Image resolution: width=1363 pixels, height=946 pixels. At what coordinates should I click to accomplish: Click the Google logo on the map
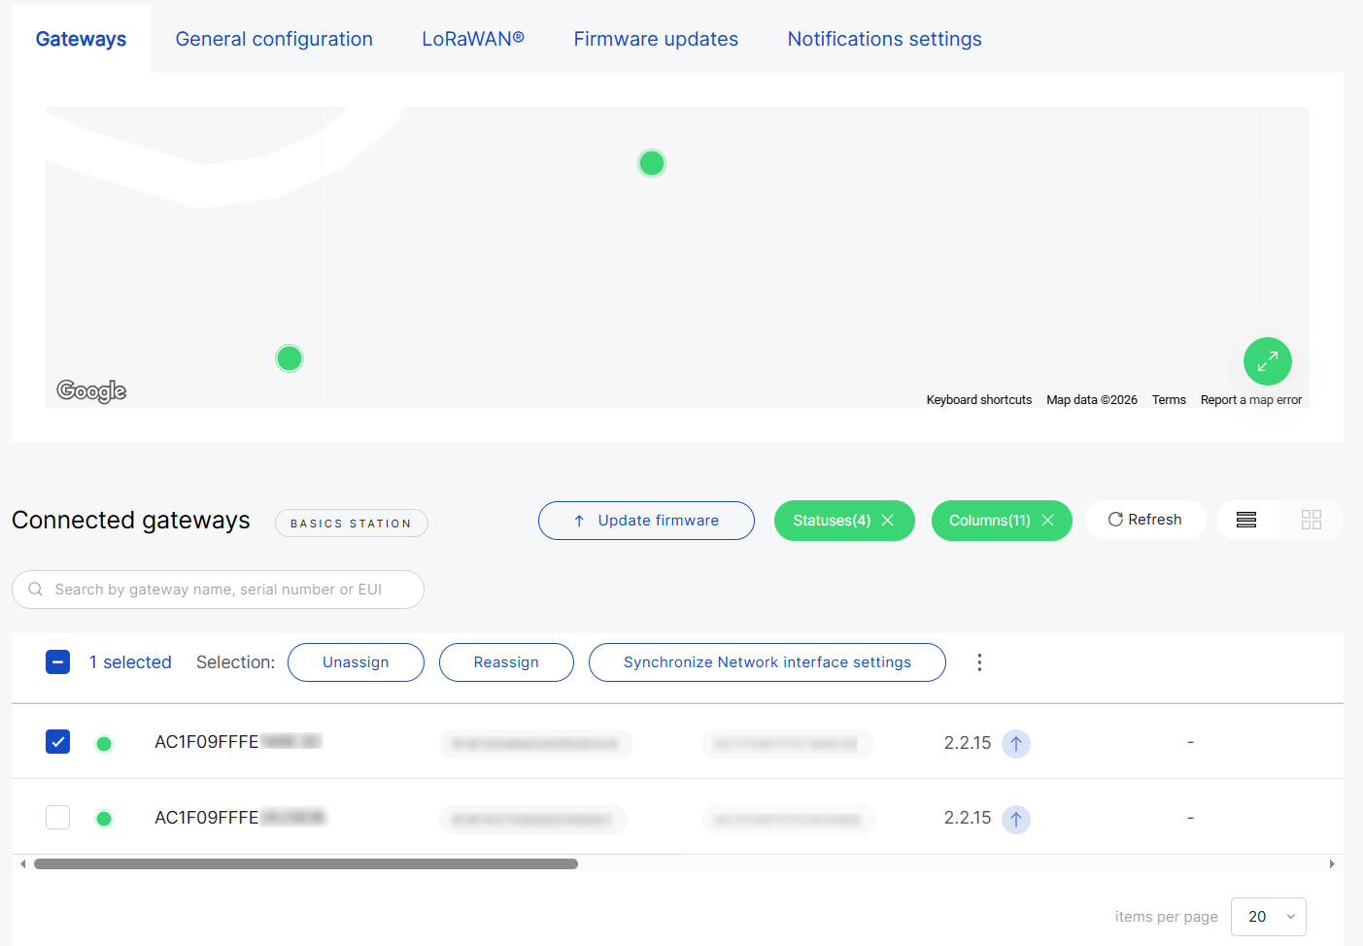pyautogui.click(x=90, y=390)
